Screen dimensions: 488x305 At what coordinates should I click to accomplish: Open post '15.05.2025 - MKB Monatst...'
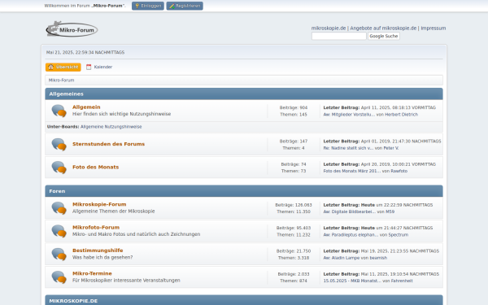tap(352, 281)
